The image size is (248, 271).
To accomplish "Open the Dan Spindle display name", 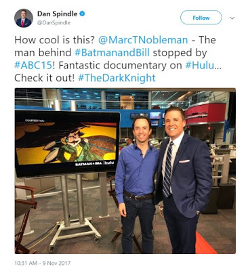I will 57,14.
